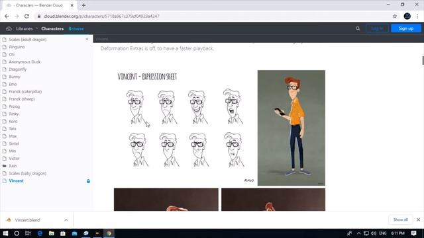This screenshot has width=424, height=238.
Task: Show hidden system tray icons
Action: (358, 233)
